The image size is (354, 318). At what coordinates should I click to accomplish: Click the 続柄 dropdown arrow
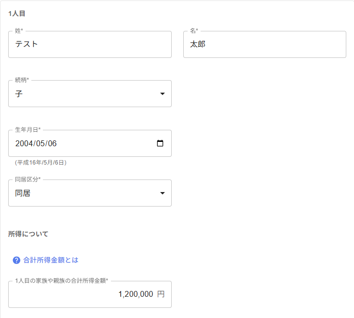pos(163,94)
